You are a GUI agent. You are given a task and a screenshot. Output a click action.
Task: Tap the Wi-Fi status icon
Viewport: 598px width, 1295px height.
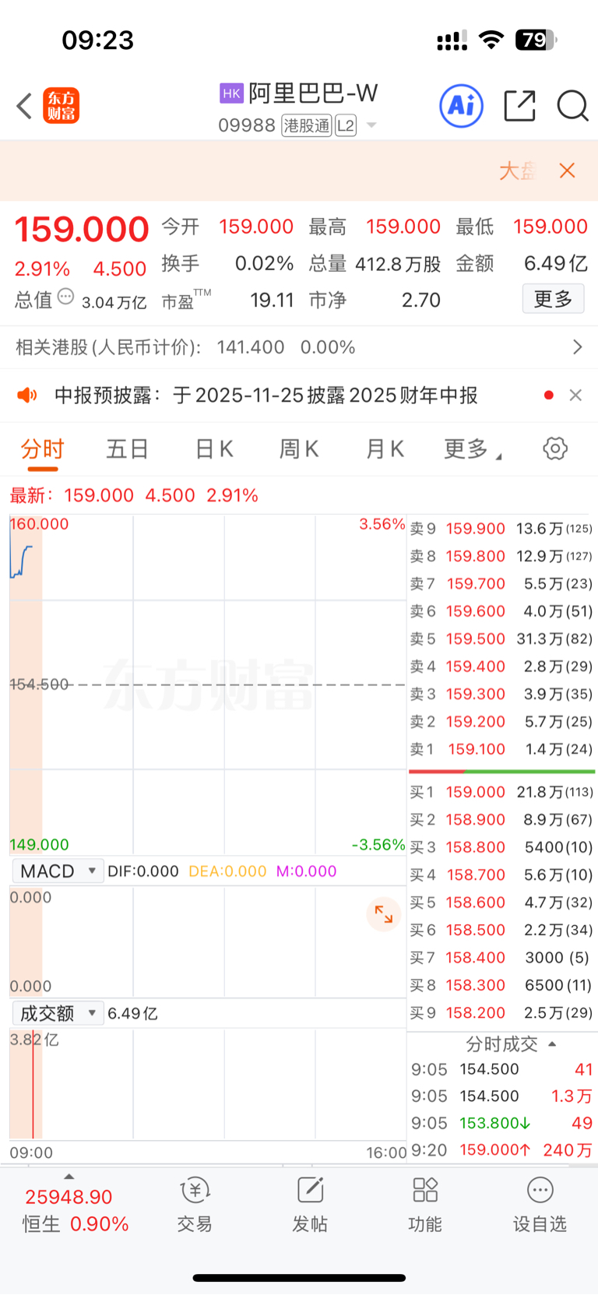pos(491,40)
